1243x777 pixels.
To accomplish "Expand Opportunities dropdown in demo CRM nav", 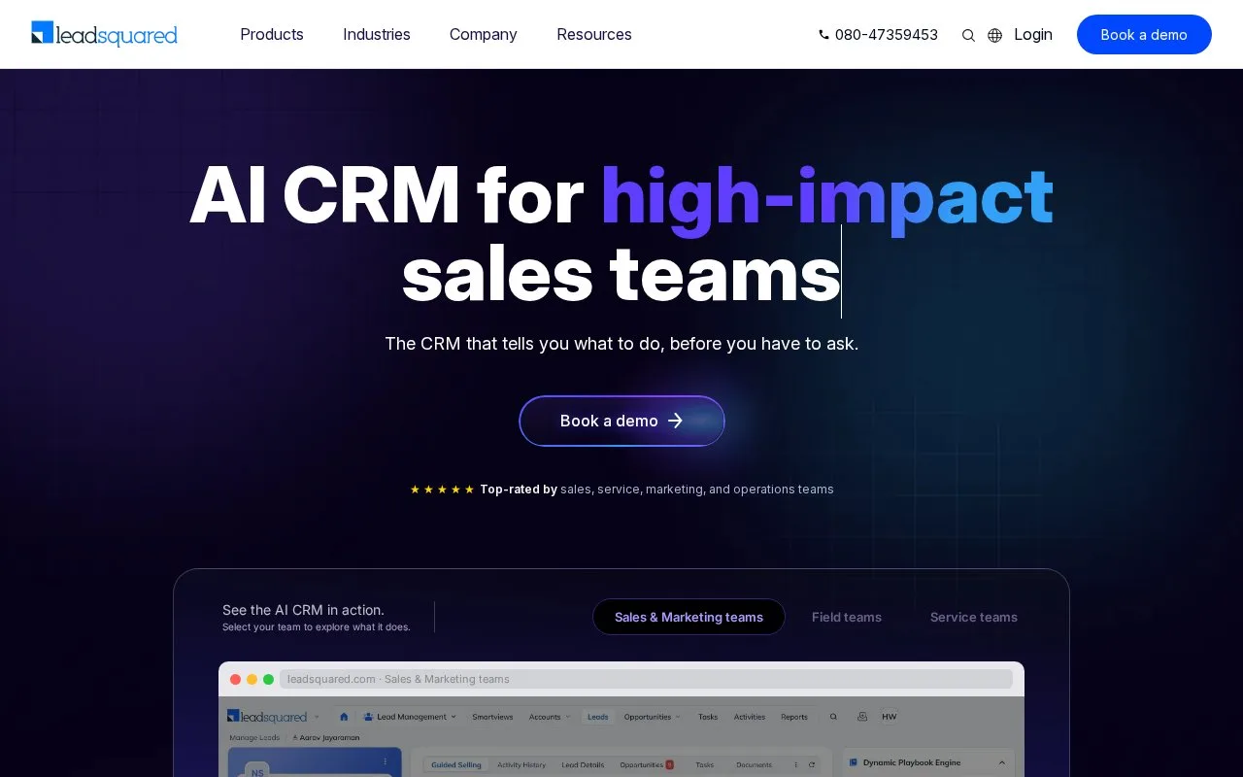I will pyautogui.click(x=652, y=717).
